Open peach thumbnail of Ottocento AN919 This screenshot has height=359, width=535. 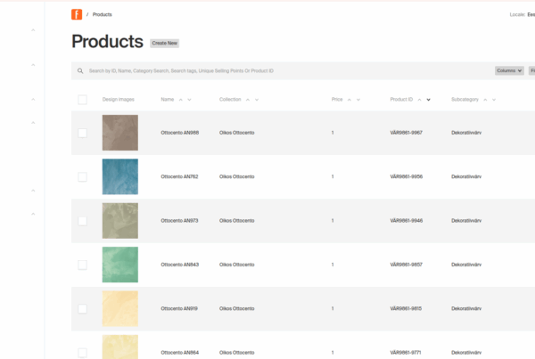[x=120, y=308]
